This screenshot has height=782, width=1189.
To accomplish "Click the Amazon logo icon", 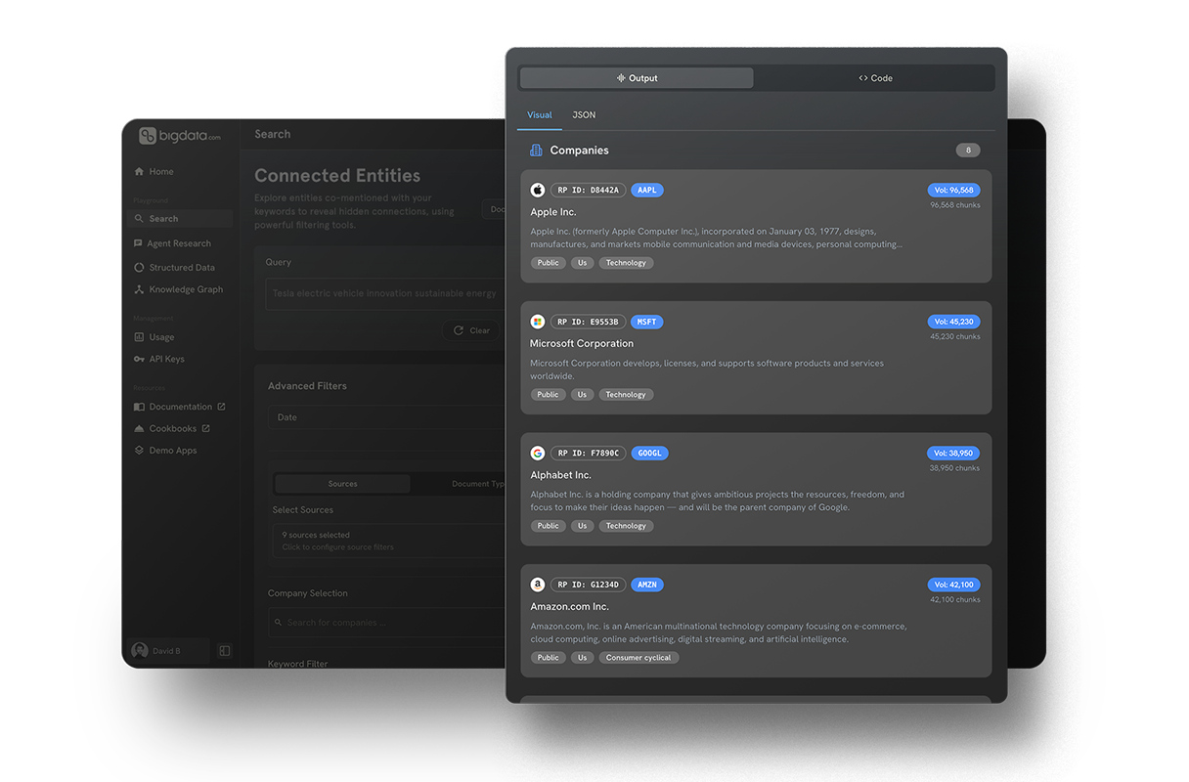I will pos(538,585).
